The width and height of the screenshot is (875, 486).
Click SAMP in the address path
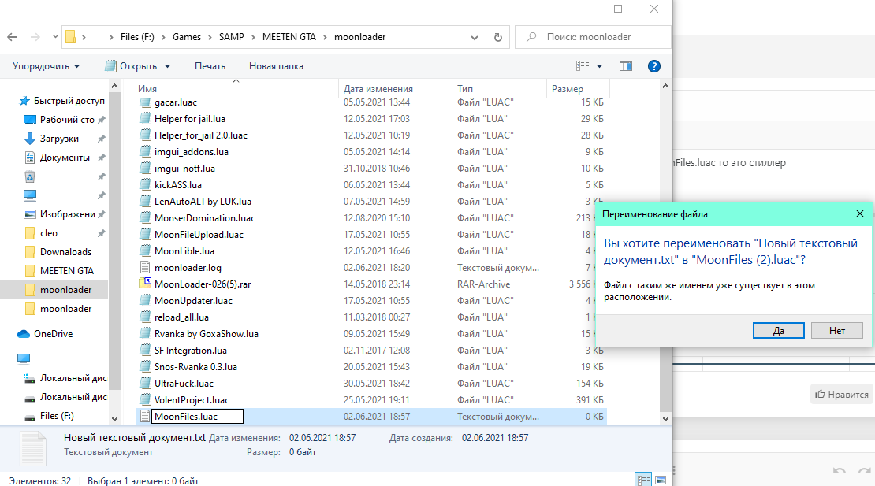click(x=231, y=37)
